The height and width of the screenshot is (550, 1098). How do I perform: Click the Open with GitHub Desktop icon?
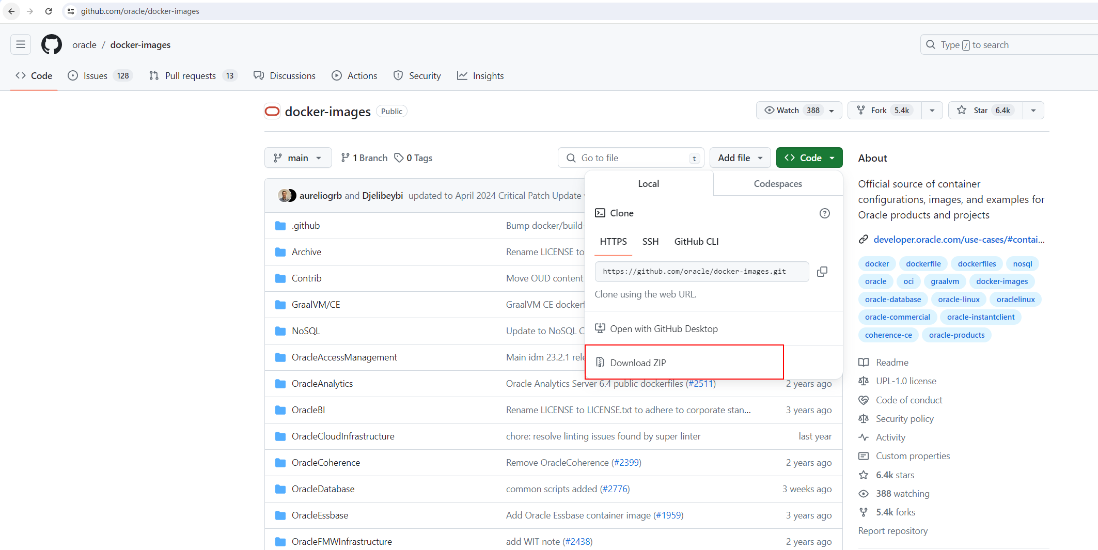click(x=600, y=328)
